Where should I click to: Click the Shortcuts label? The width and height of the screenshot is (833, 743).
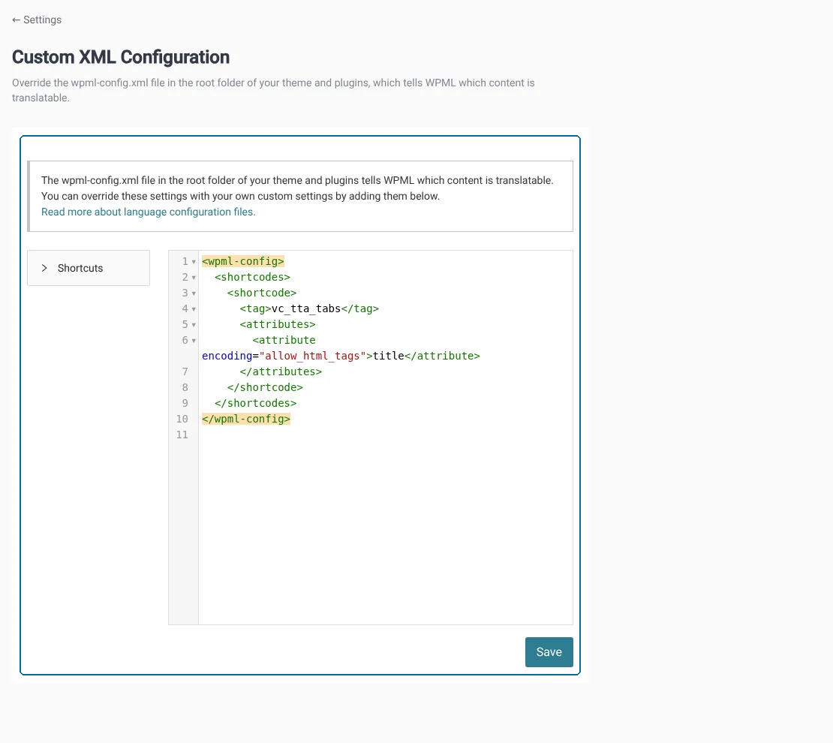(x=80, y=268)
